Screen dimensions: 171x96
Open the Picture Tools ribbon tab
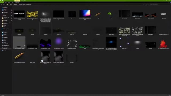pos(17,2)
